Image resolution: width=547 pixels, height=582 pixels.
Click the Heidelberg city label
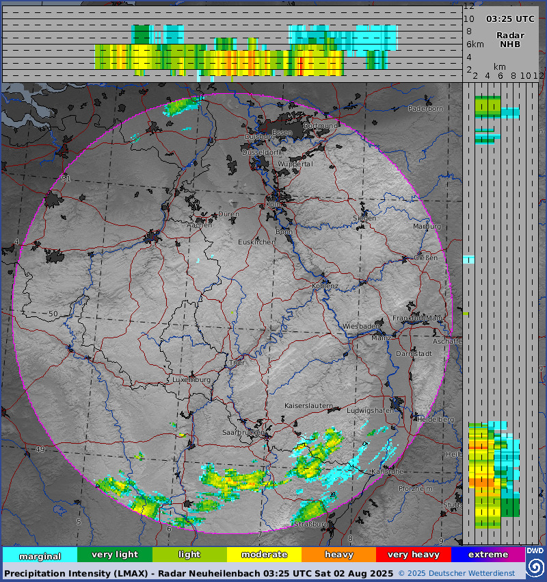pyautogui.click(x=436, y=420)
